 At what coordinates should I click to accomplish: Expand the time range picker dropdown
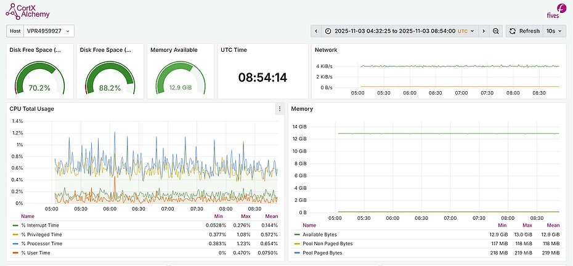pyautogui.click(x=473, y=31)
